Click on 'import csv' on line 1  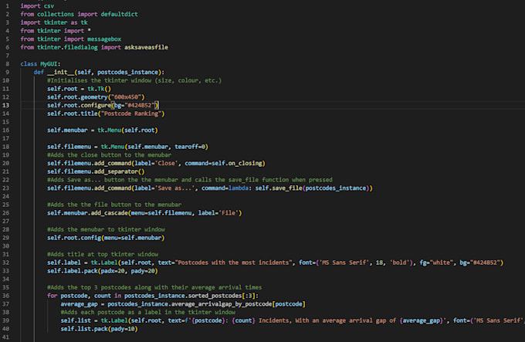point(37,6)
